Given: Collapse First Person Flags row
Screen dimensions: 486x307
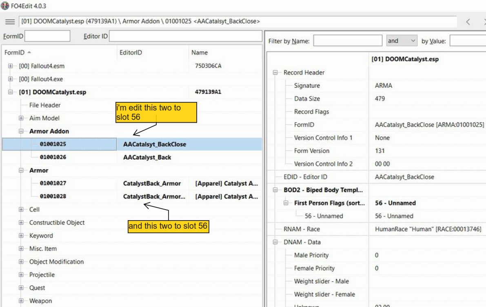Looking at the screenshot, I should [x=286, y=203].
